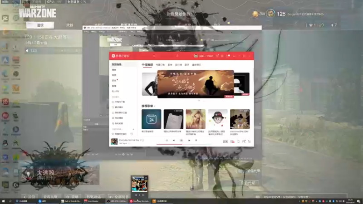Switch to mini mode icon in title bar

click(x=234, y=56)
